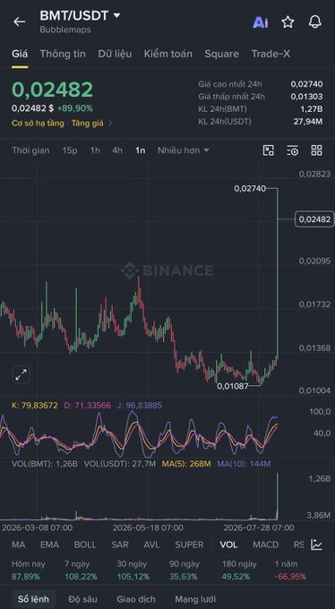Open the Thông tin tab
The width and height of the screenshot is (335, 609).
point(63,54)
